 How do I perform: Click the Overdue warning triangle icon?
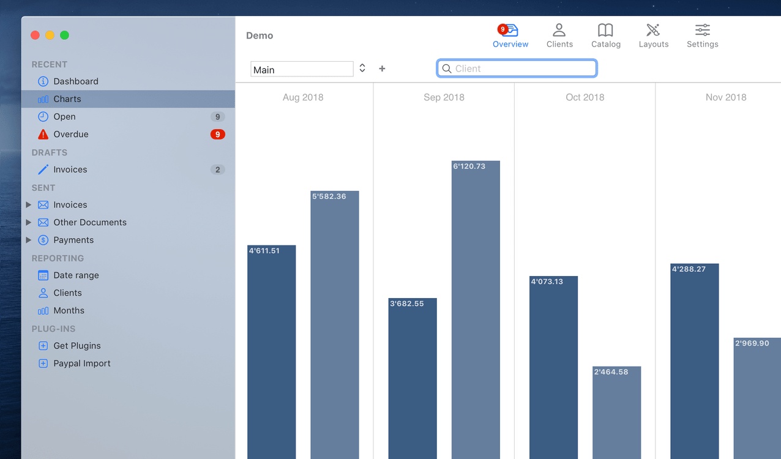pos(43,134)
